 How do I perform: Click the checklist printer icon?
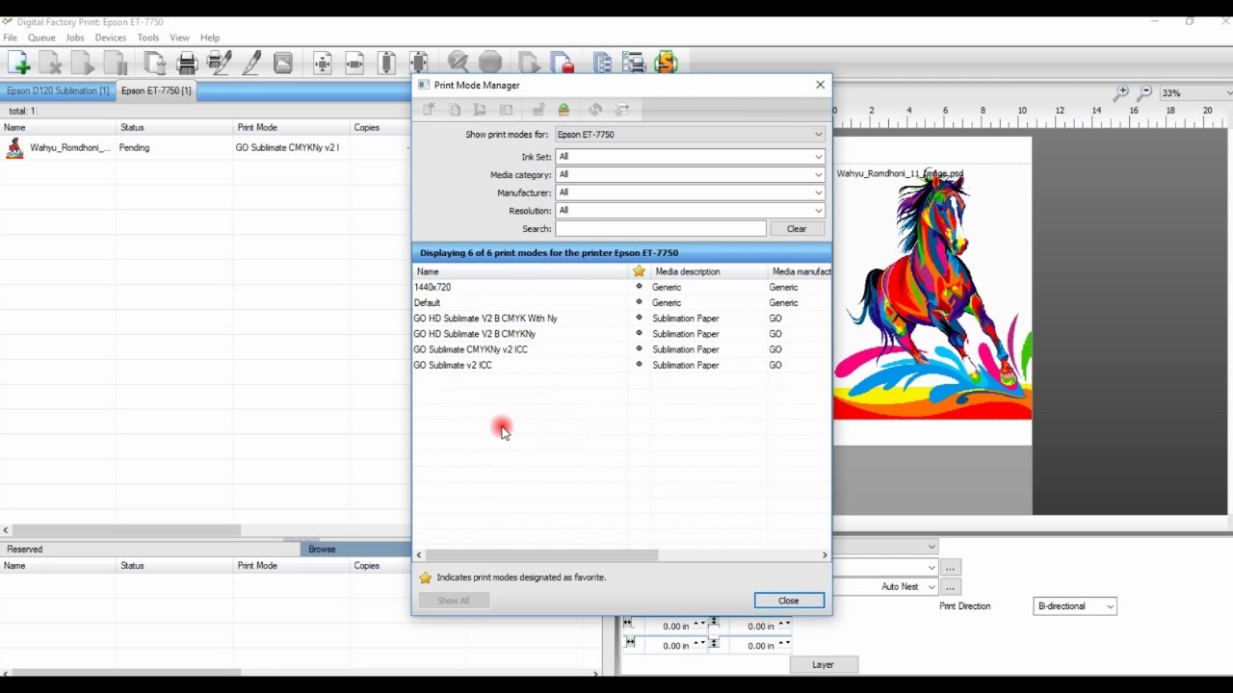[x=634, y=64]
